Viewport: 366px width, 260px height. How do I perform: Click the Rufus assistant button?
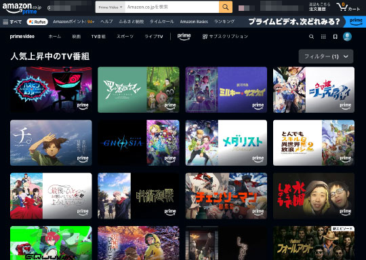click(x=37, y=22)
